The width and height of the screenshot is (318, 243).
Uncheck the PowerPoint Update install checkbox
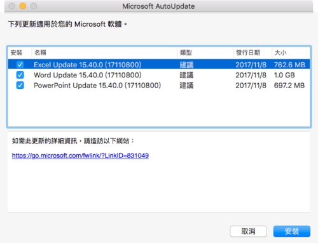(20, 85)
